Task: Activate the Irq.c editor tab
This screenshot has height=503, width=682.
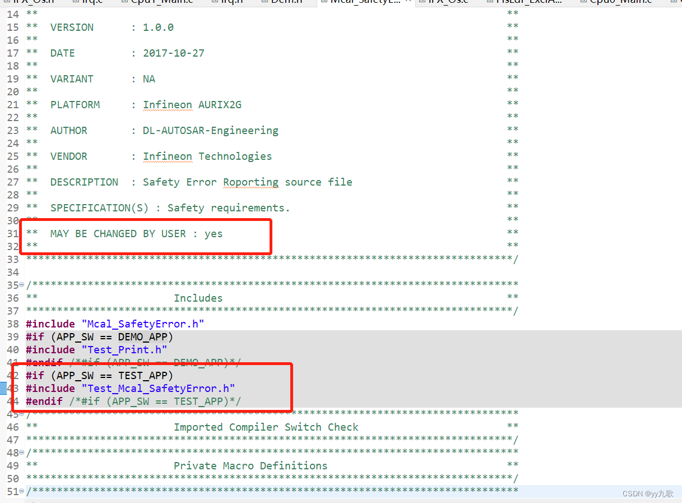Action: tap(93, 2)
